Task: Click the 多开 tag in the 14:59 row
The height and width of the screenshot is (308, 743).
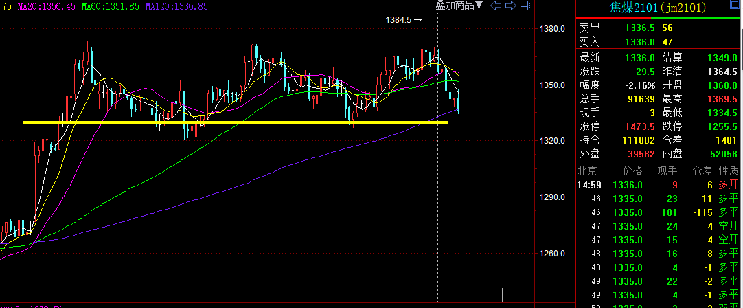Action: coord(729,185)
